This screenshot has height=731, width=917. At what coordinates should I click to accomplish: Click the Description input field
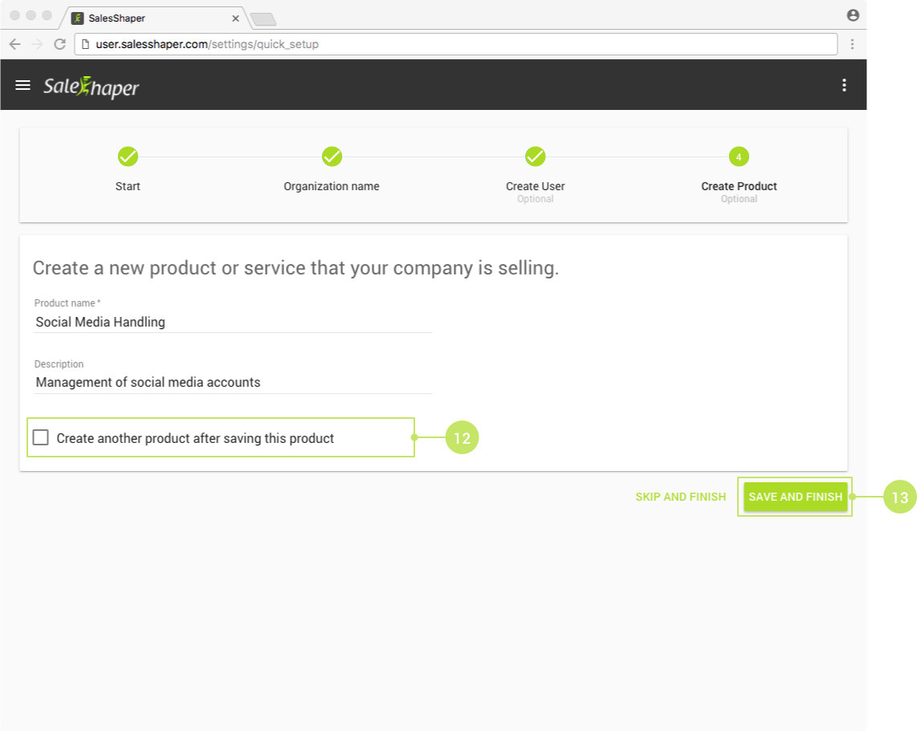[x=233, y=382]
